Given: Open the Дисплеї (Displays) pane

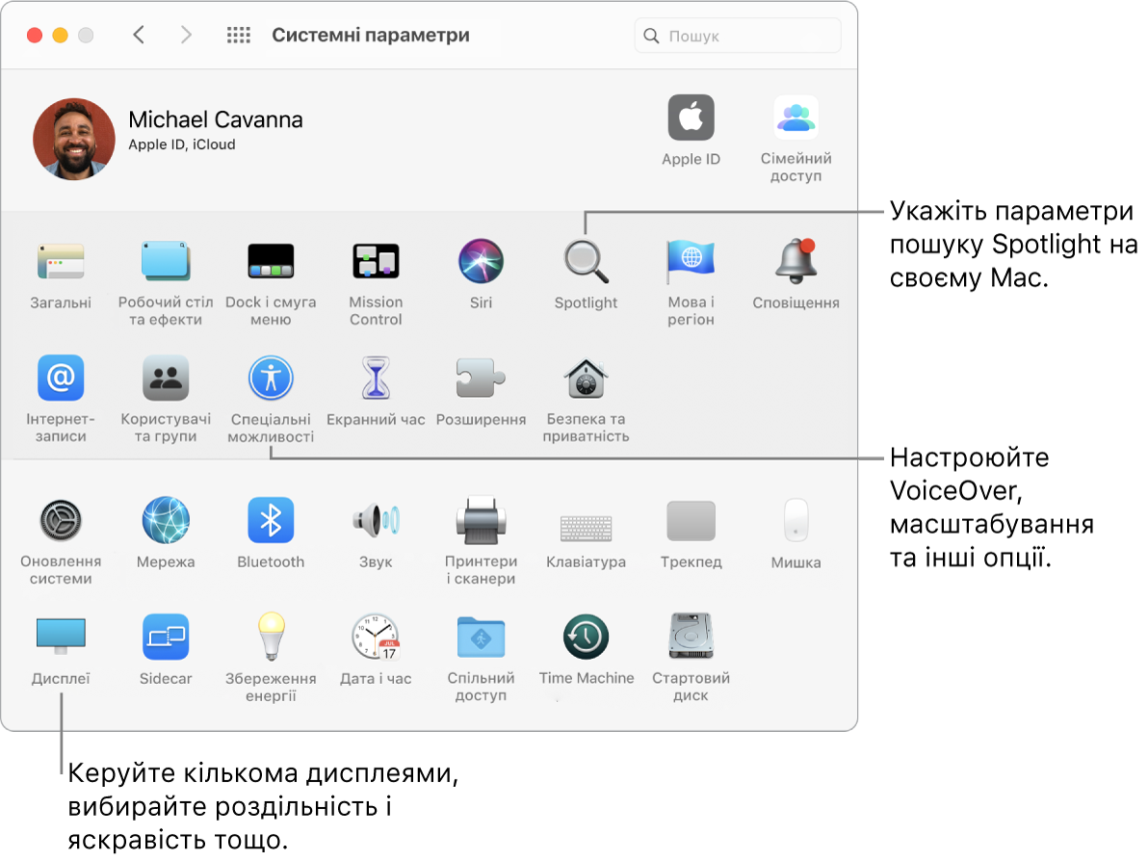Looking at the screenshot, I should (61, 637).
